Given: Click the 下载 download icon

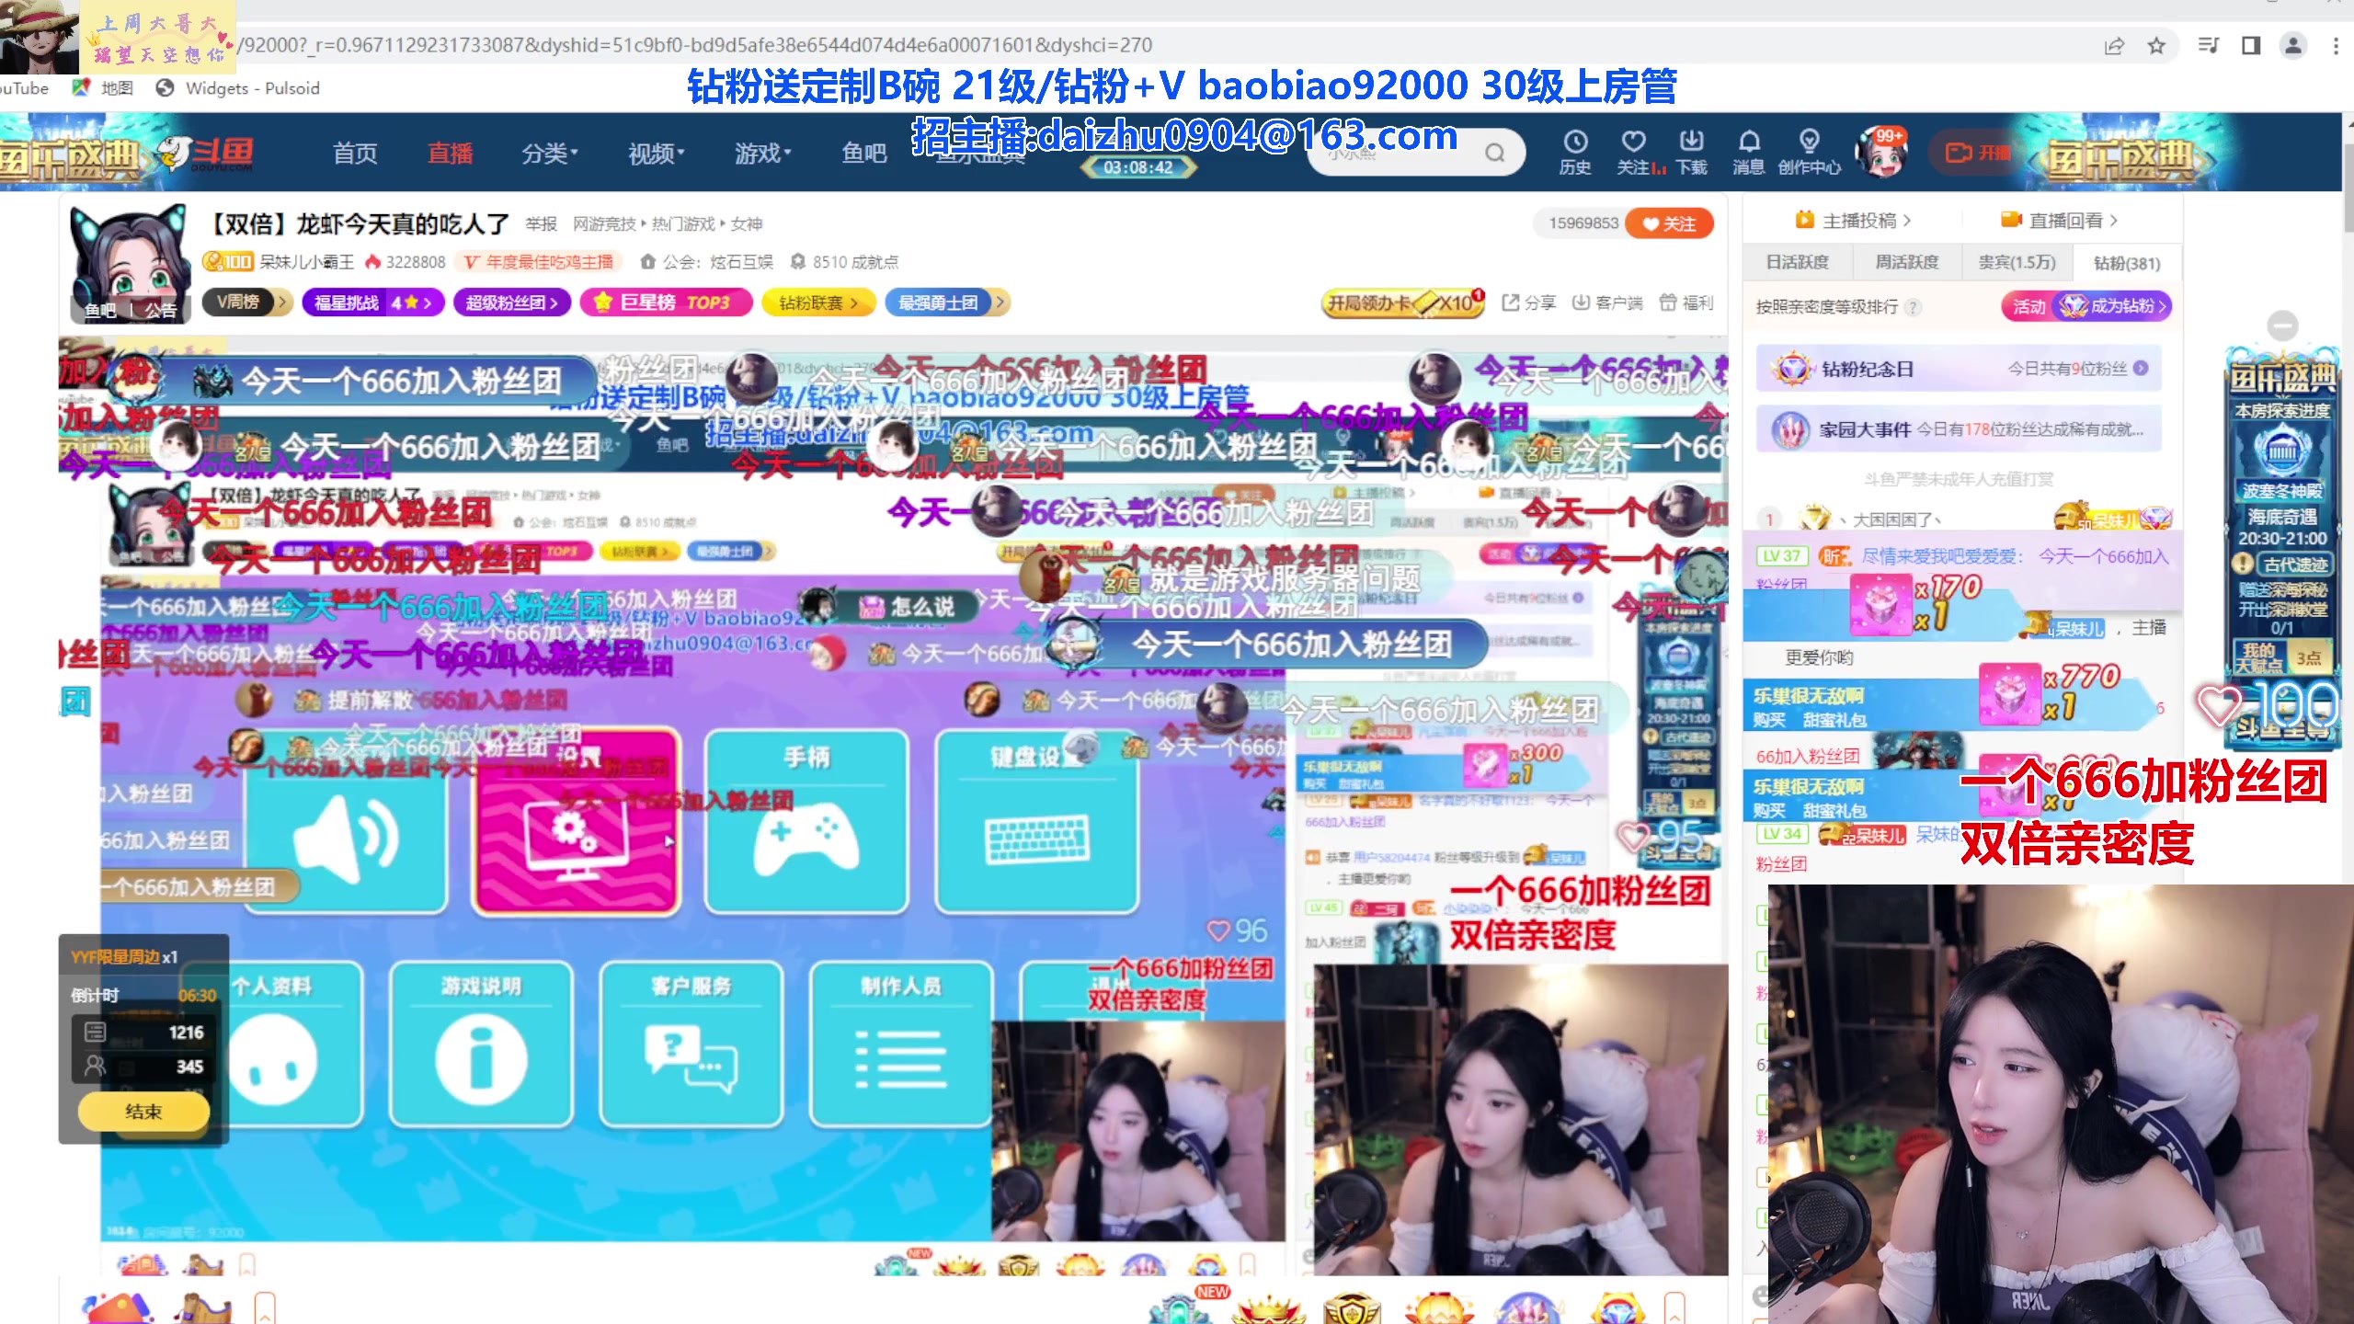Looking at the screenshot, I should point(1691,152).
